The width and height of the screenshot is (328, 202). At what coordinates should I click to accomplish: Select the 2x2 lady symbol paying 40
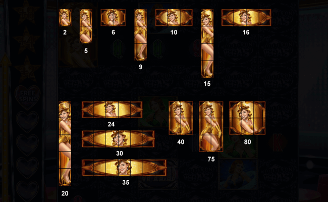click(x=181, y=118)
